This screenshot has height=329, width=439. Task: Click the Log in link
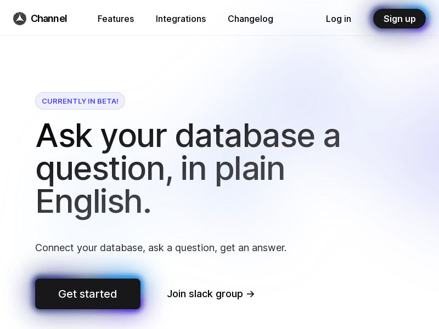click(338, 19)
